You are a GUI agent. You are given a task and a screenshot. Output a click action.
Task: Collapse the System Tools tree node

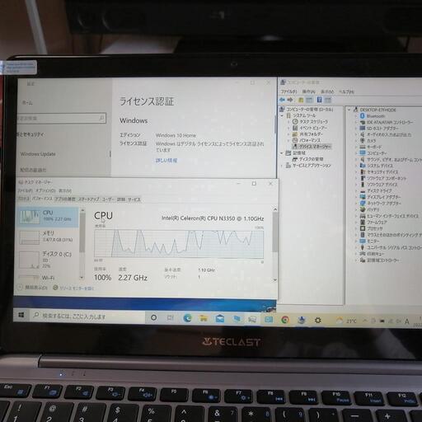pyautogui.click(x=282, y=115)
